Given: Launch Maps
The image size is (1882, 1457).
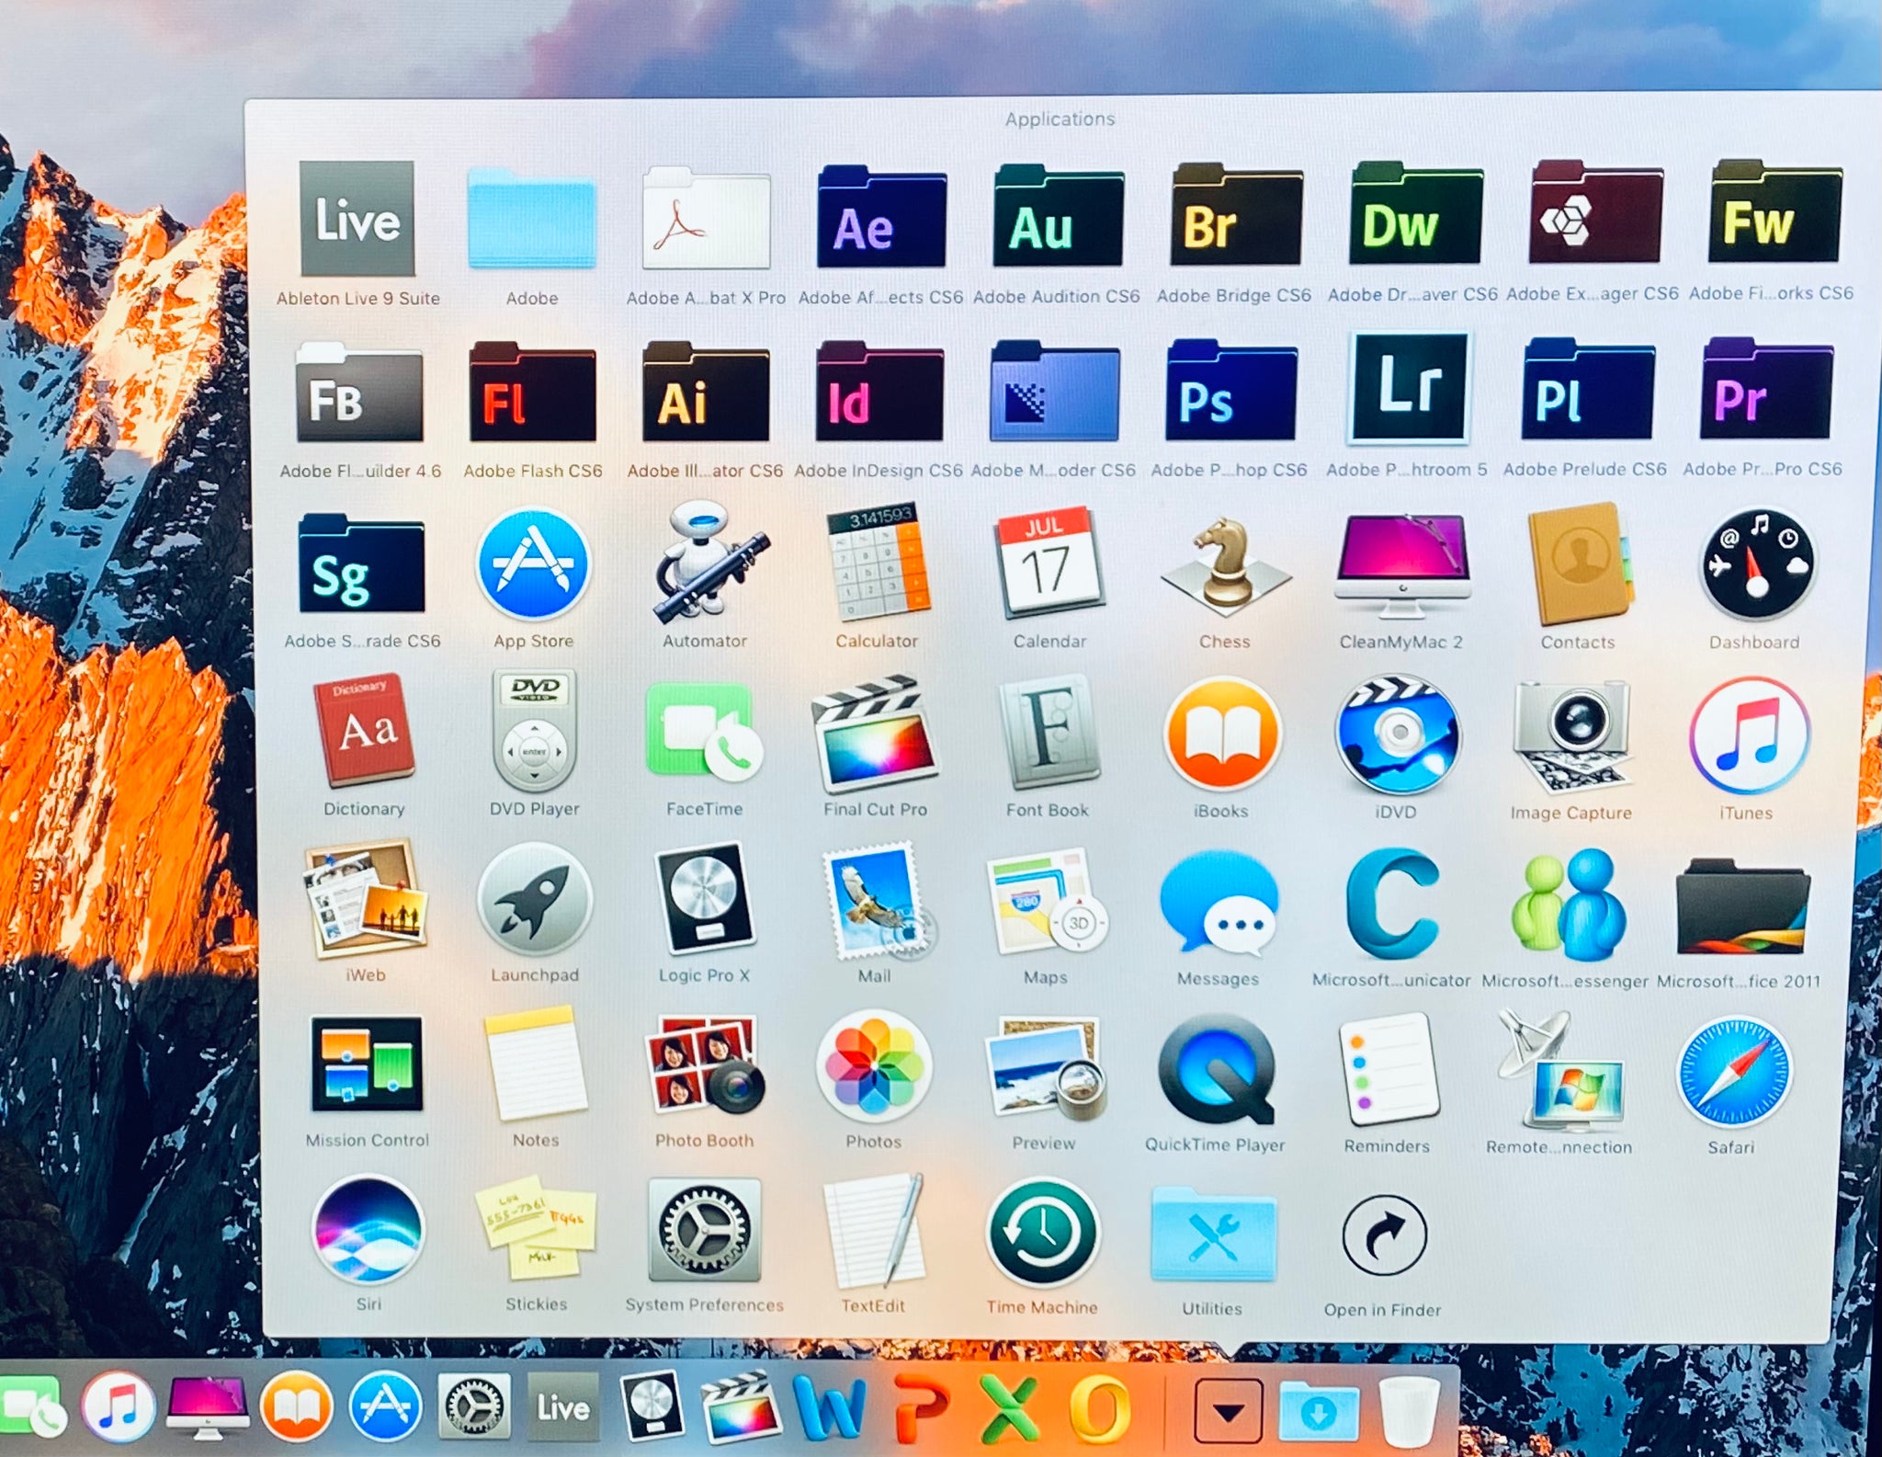Looking at the screenshot, I should click(1047, 903).
